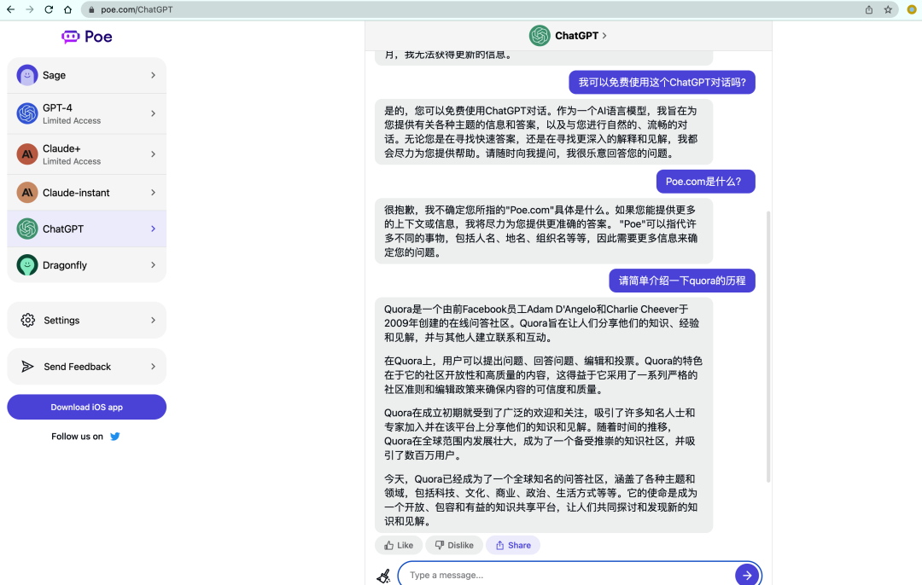Click the GPT-4 bot avatar
The height and width of the screenshot is (585, 922).
(27, 113)
